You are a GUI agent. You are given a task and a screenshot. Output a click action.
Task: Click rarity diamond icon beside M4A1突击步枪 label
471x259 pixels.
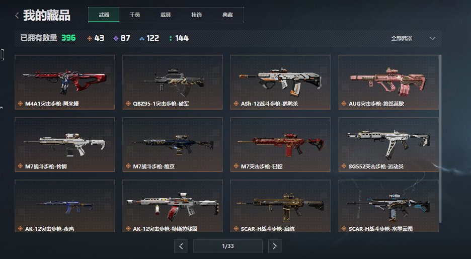(x=20, y=104)
